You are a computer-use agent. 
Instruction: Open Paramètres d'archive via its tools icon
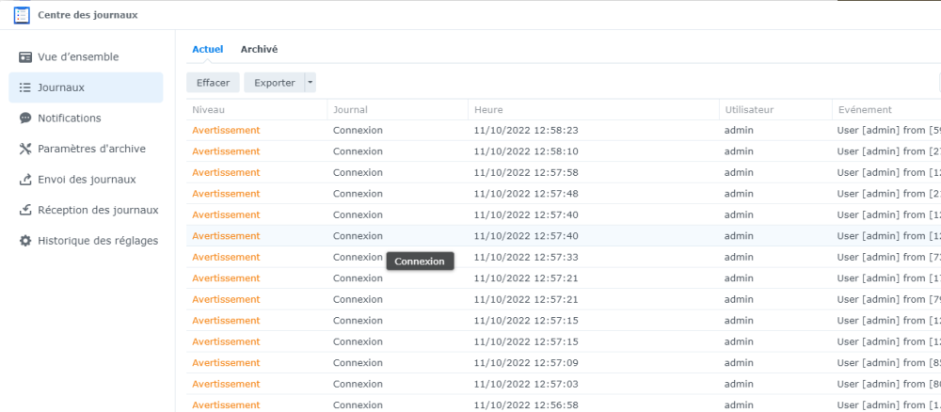(25, 149)
